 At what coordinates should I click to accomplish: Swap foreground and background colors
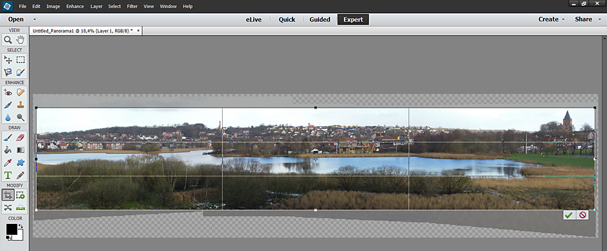tap(20, 226)
